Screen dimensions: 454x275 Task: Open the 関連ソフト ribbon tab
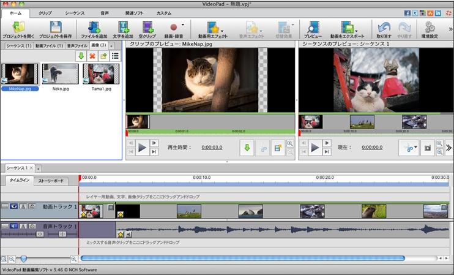[134, 13]
